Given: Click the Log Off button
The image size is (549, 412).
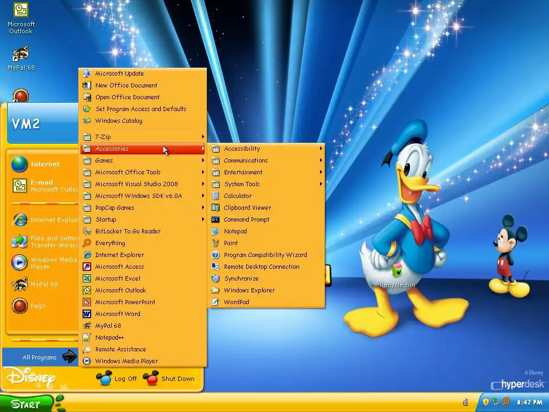Looking at the screenshot, I should click(x=116, y=379).
